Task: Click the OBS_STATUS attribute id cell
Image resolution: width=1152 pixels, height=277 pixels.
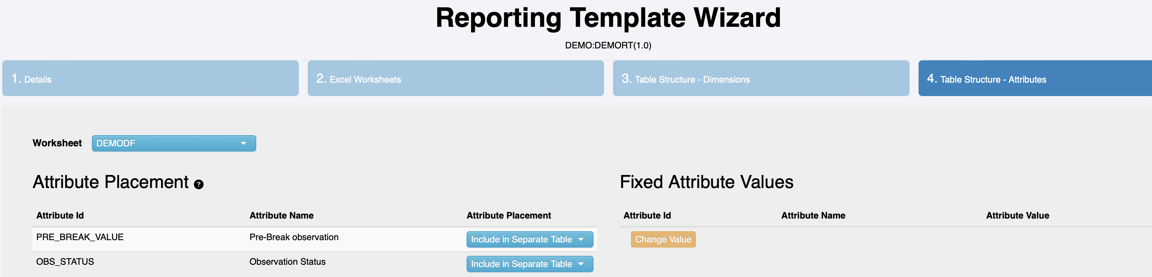Action: (65, 261)
